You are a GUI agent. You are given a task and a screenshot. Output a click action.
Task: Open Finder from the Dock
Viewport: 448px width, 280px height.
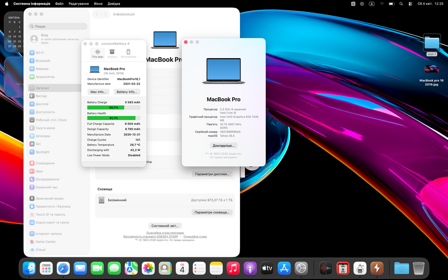click(29, 268)
